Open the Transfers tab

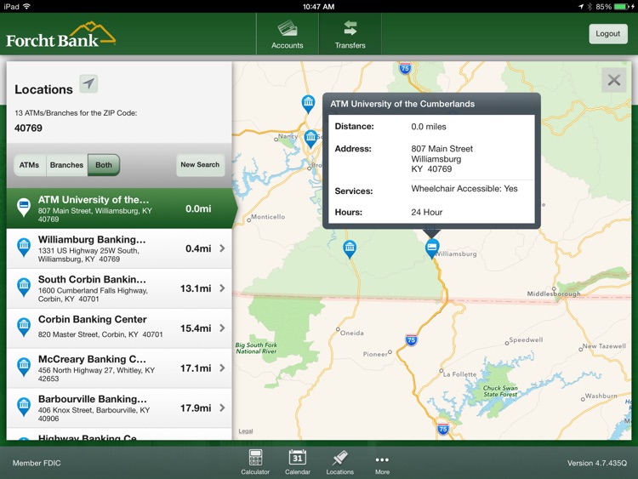[350, 34]
